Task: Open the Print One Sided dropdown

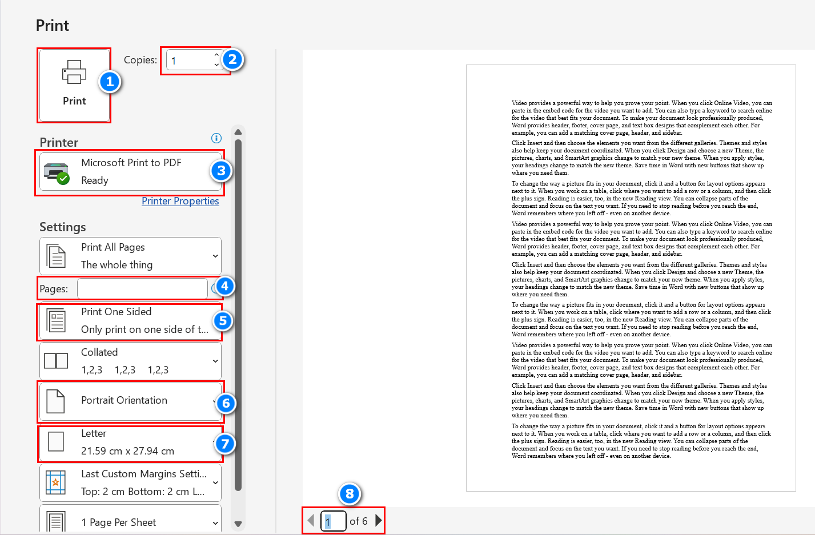Action: click(x=130, y=321)
